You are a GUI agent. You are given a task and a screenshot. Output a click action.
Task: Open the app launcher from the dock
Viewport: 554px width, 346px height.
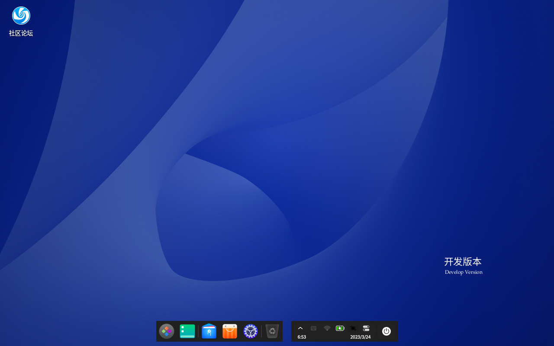167,331
